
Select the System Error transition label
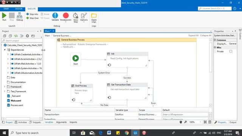coord(104,73)
